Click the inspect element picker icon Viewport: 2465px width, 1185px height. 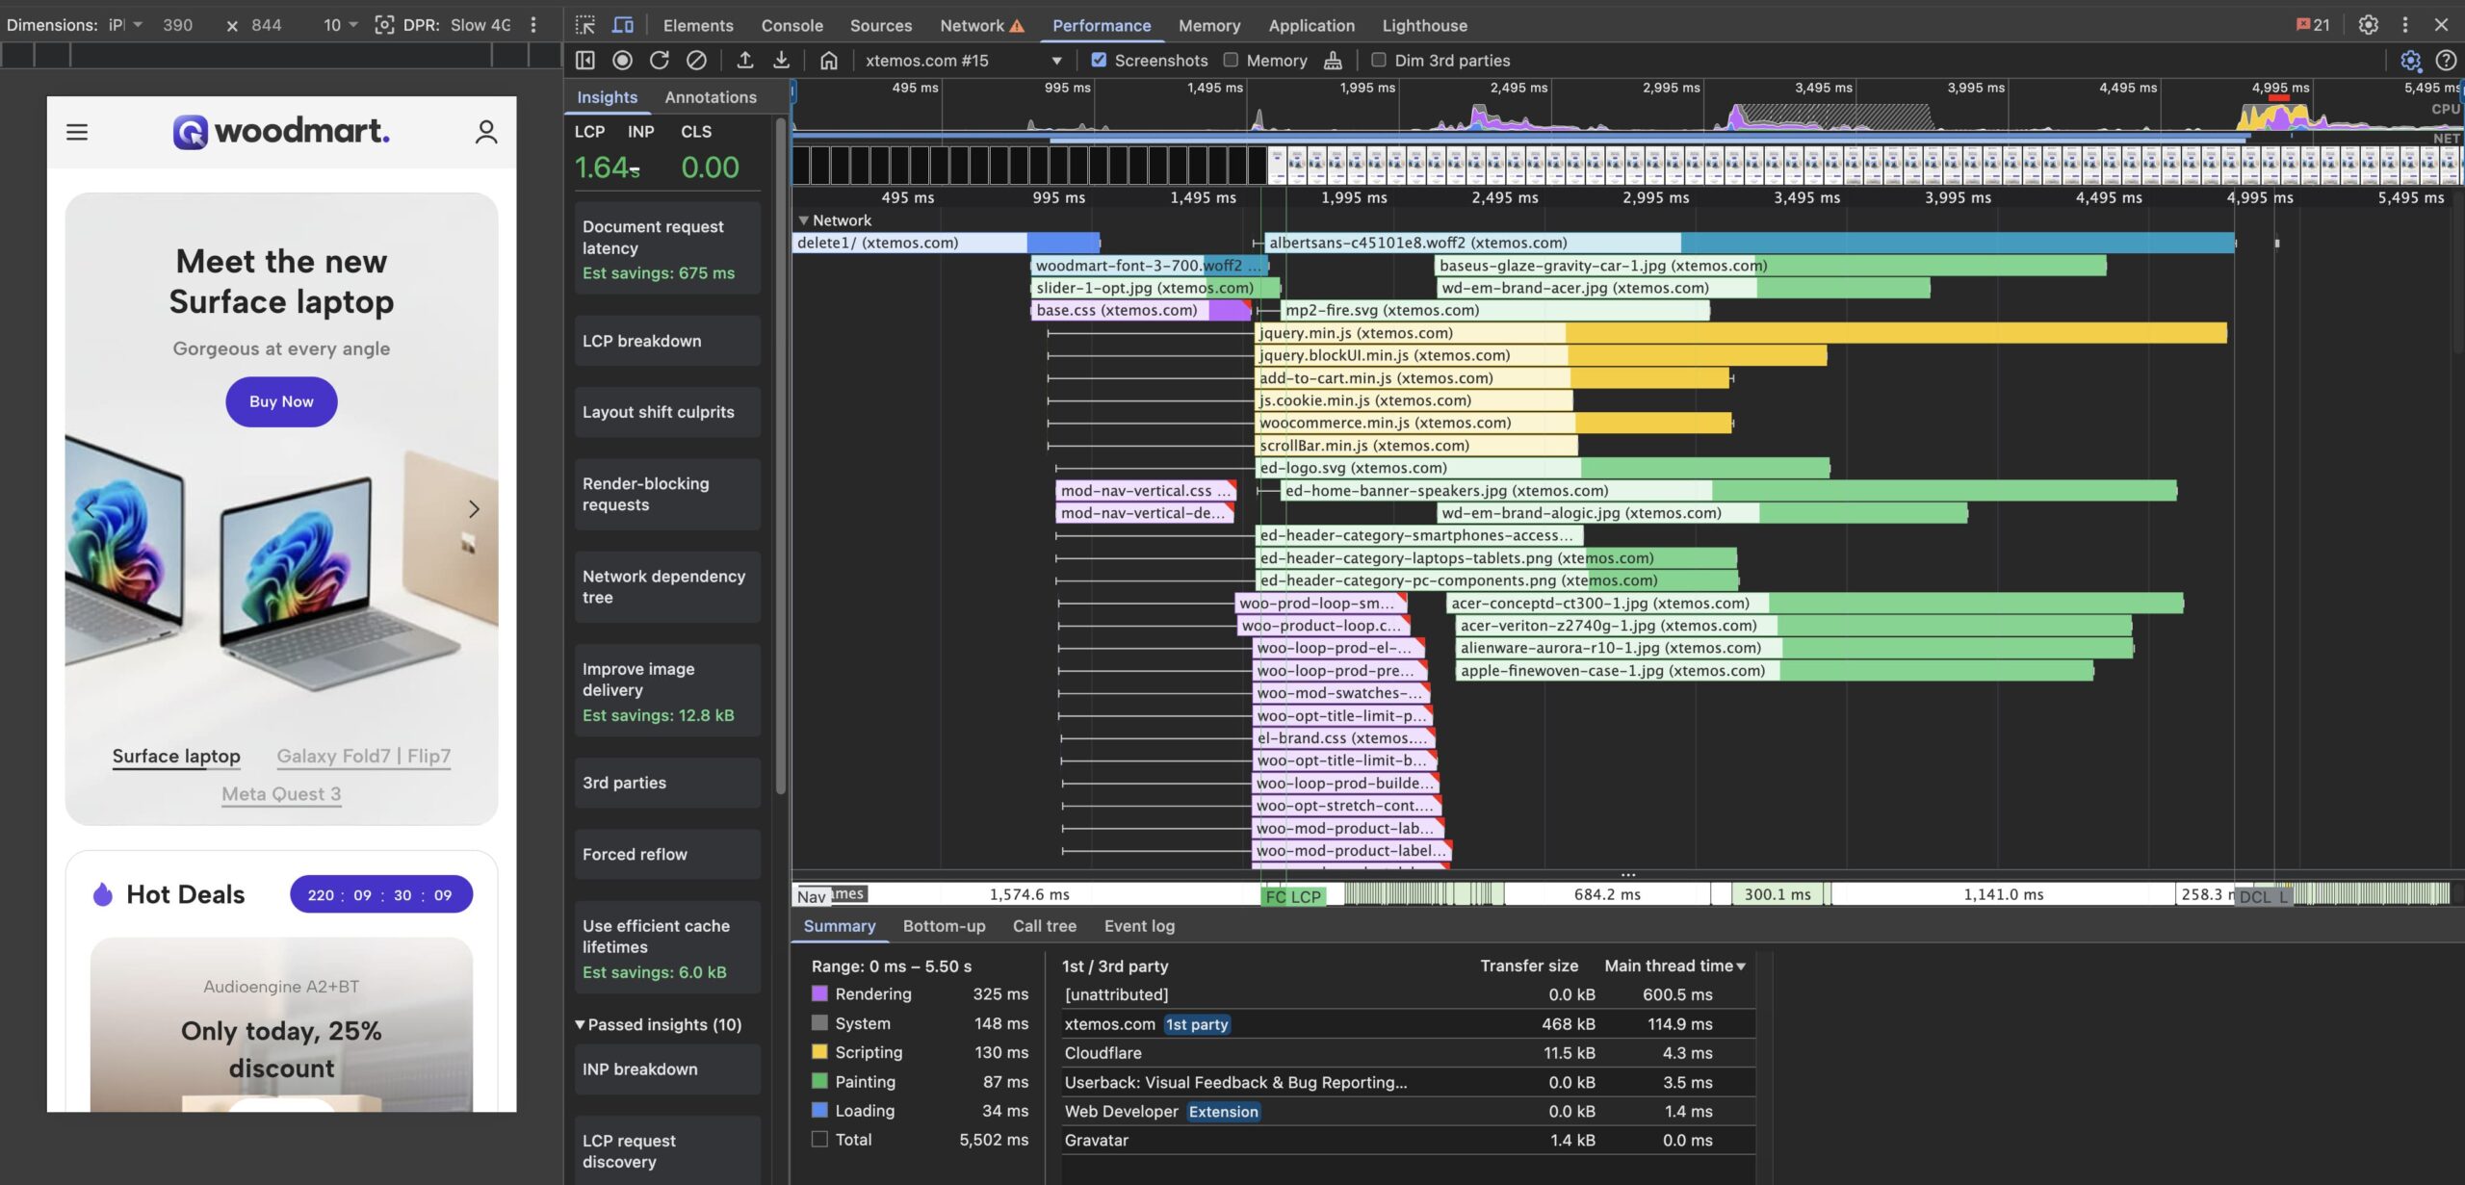[x=584, y=25]
